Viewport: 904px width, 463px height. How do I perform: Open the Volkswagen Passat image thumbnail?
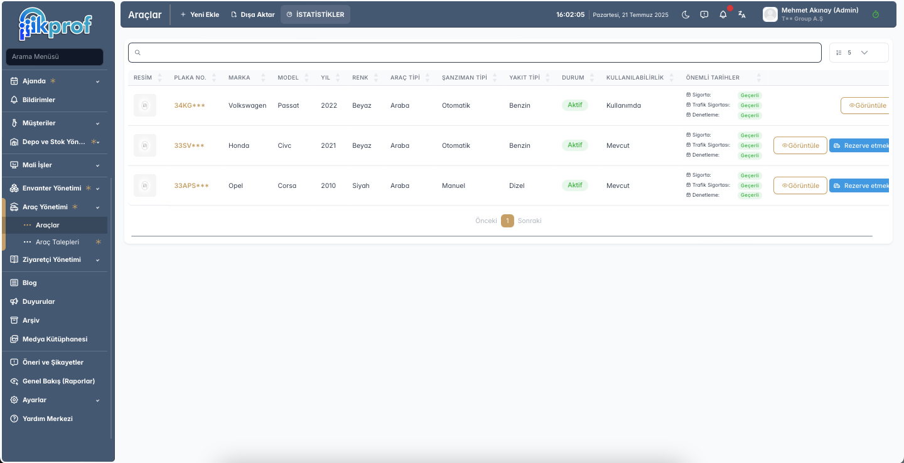coord(145,105)
